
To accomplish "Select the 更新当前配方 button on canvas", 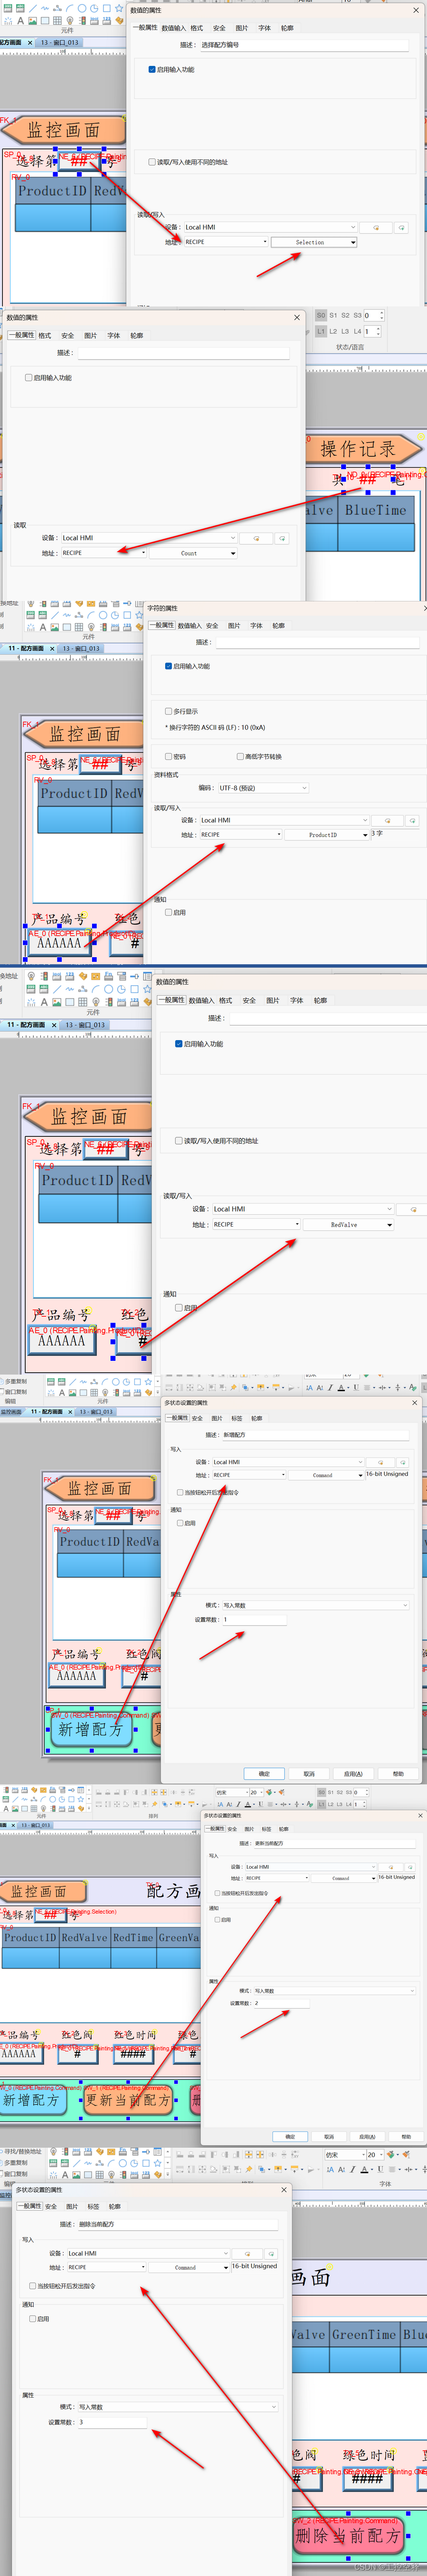I will [x=129, y=2100].
